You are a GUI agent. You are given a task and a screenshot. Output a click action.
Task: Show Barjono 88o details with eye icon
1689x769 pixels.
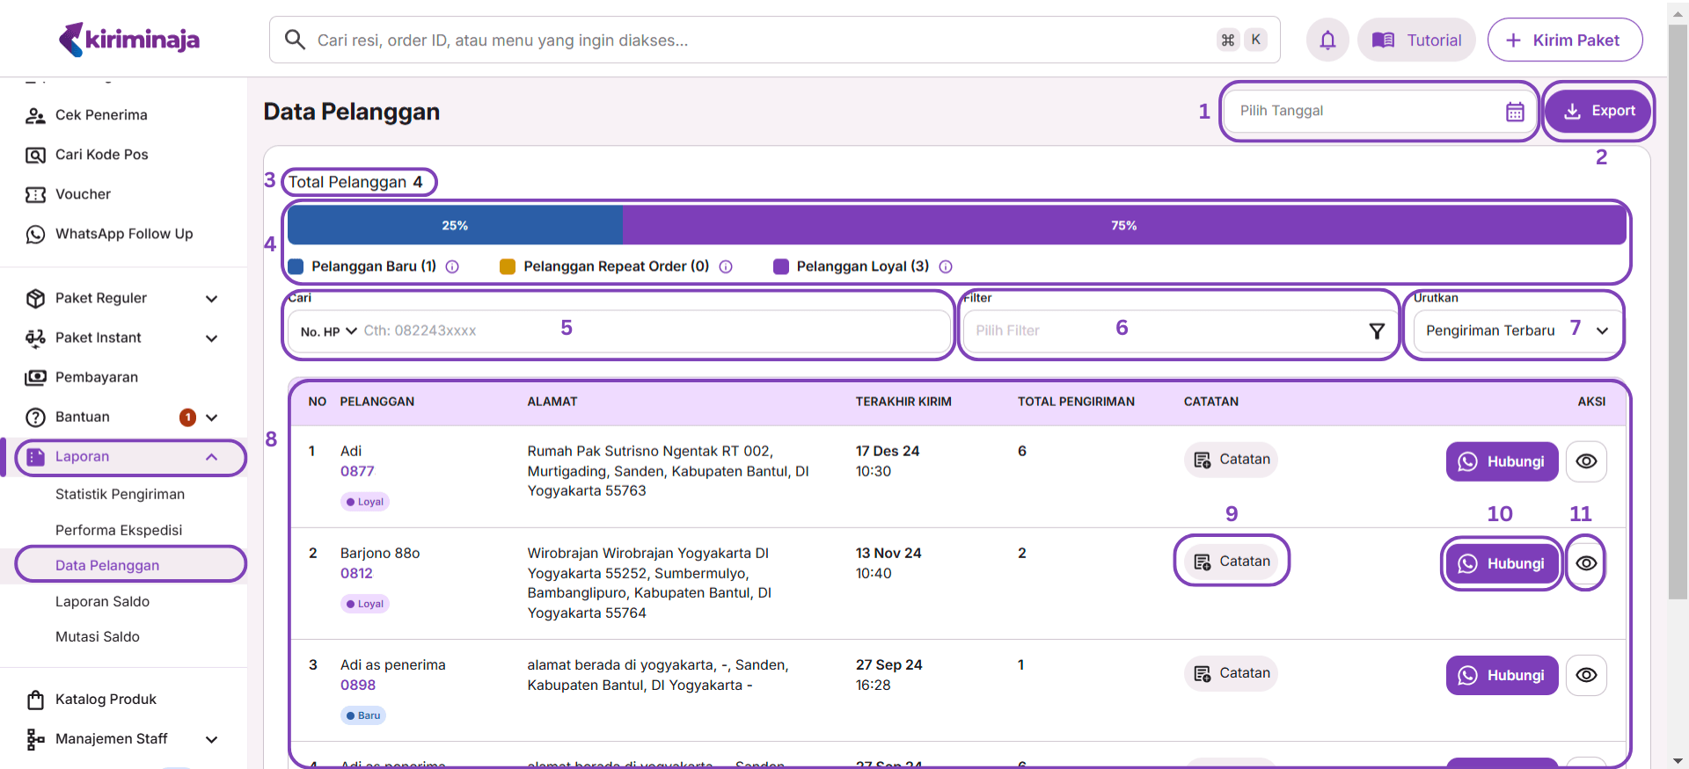tap(1586, 563)
